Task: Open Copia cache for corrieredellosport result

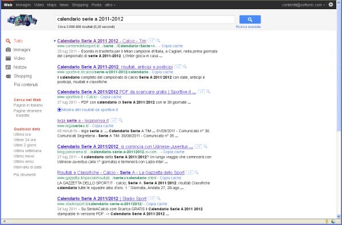Action: pos(172,46)
